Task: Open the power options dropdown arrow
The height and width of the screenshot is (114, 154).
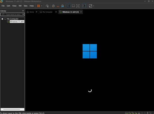Action: pos(42,6)
